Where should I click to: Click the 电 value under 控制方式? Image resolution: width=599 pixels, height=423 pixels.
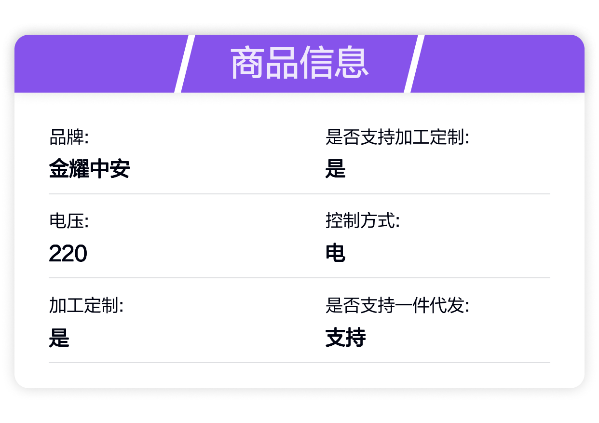coord(336,253)
